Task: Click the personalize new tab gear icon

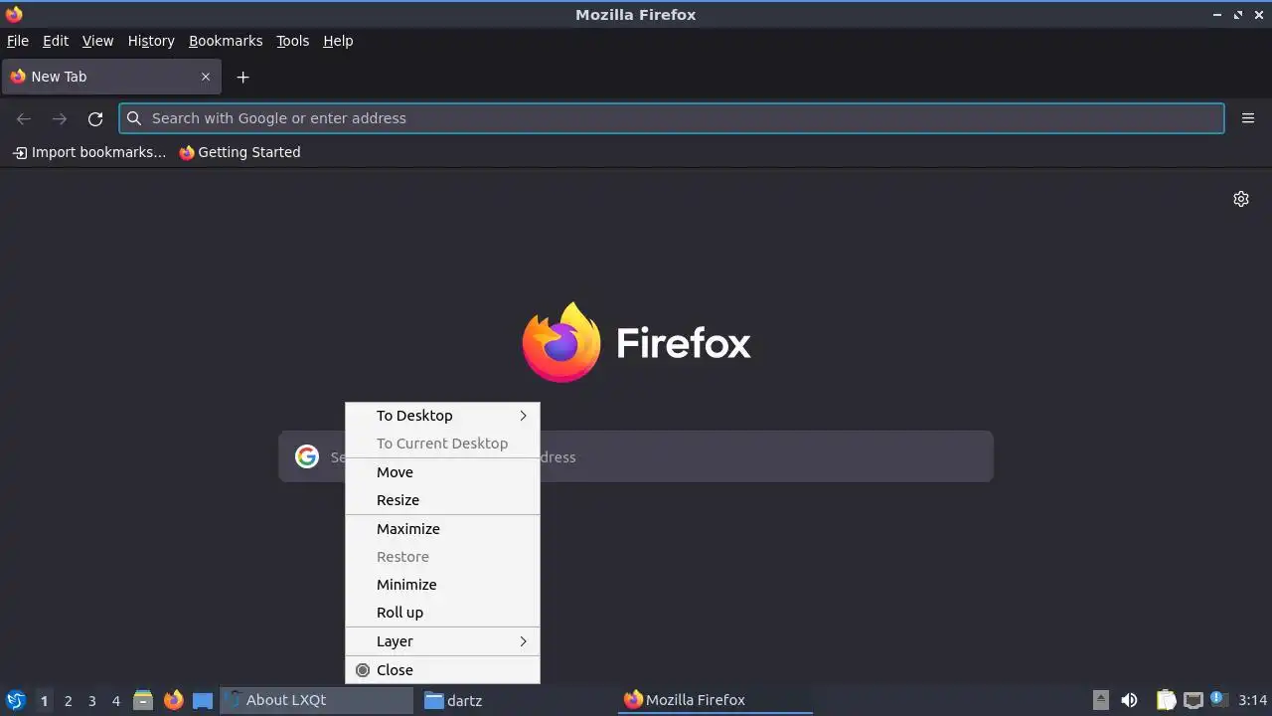Action: (x=1241, y=199)
